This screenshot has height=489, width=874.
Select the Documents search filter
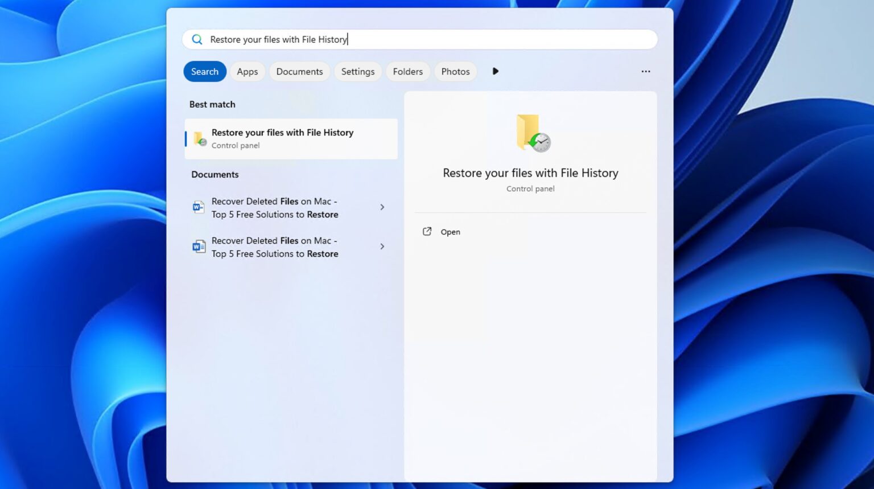[x=299, y=71]
